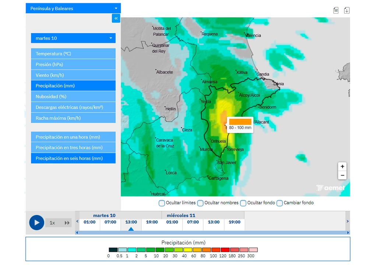Select the Temperatura (ºC) variable
Screen dimensions: 377x265
point(73,53)
